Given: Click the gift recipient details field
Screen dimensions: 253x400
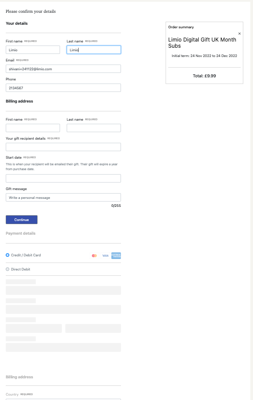Looking at the screenshot, I should [x=63, y=147].
